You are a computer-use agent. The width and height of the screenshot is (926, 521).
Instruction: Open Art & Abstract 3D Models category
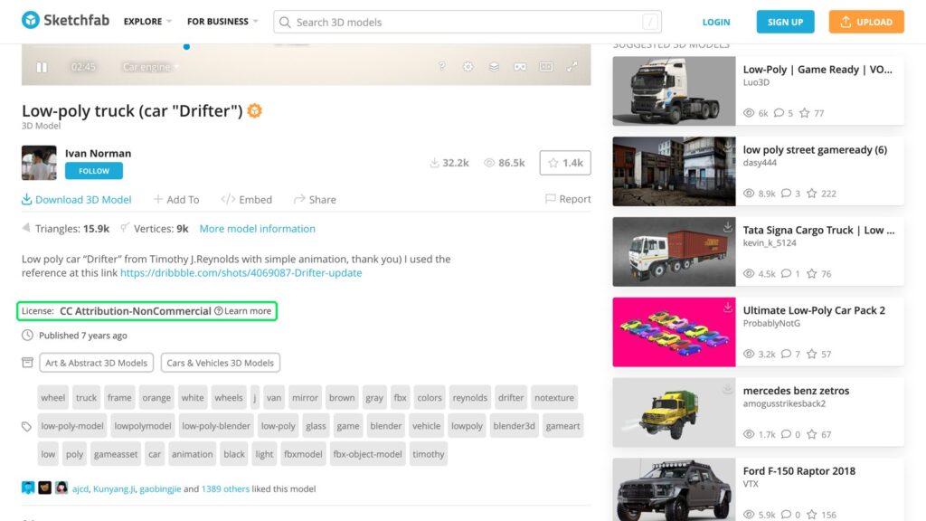tap(96, 363)
